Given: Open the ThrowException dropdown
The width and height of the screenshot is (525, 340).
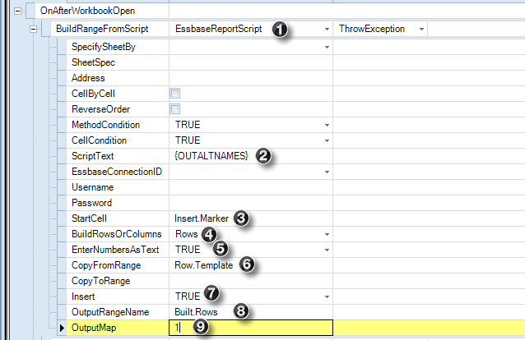Looking at the screenshot, I should [x=421, y=30].
